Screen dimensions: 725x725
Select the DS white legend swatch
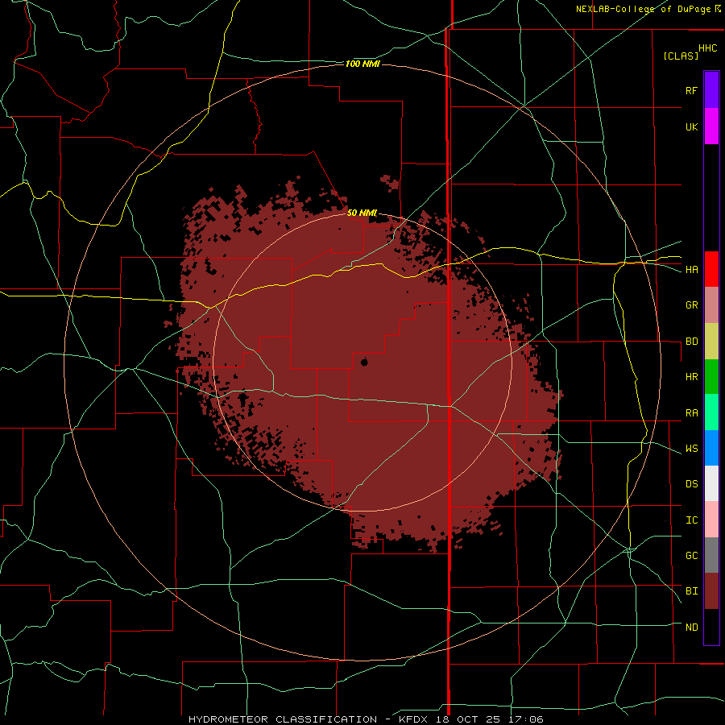(x=711, y=483)
